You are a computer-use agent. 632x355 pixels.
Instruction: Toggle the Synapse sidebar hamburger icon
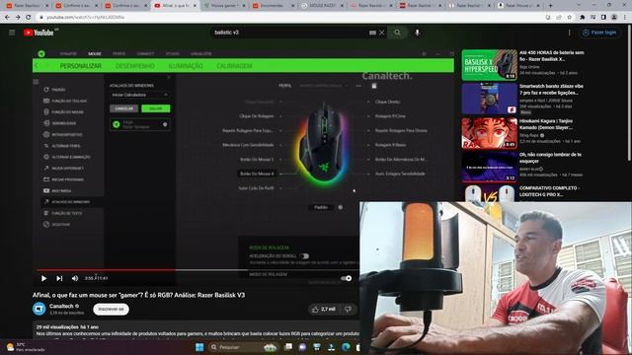(36, 82)
